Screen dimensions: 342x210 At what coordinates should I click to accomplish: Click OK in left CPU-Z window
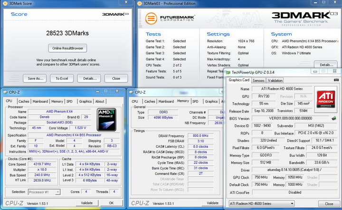pos(111,203)
